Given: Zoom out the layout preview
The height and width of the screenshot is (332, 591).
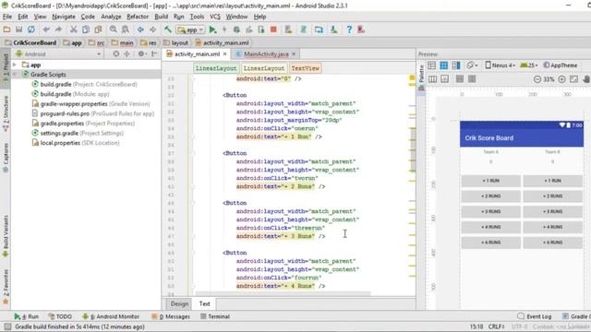Looking at the screenshot, I should click(x=537, y=79).
